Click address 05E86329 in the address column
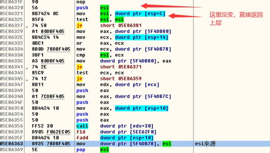The height and width of the screenshot is (153, 270). tap(12, 32)
